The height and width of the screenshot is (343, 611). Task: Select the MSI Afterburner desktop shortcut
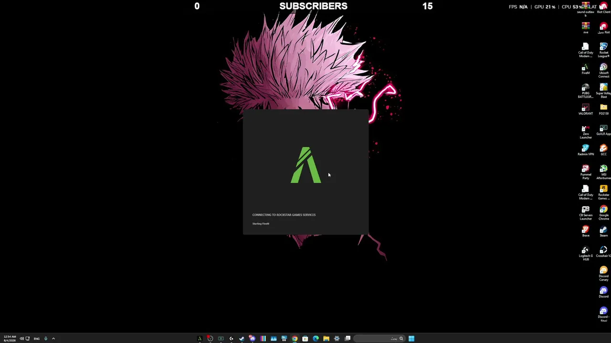click(604, 173)
